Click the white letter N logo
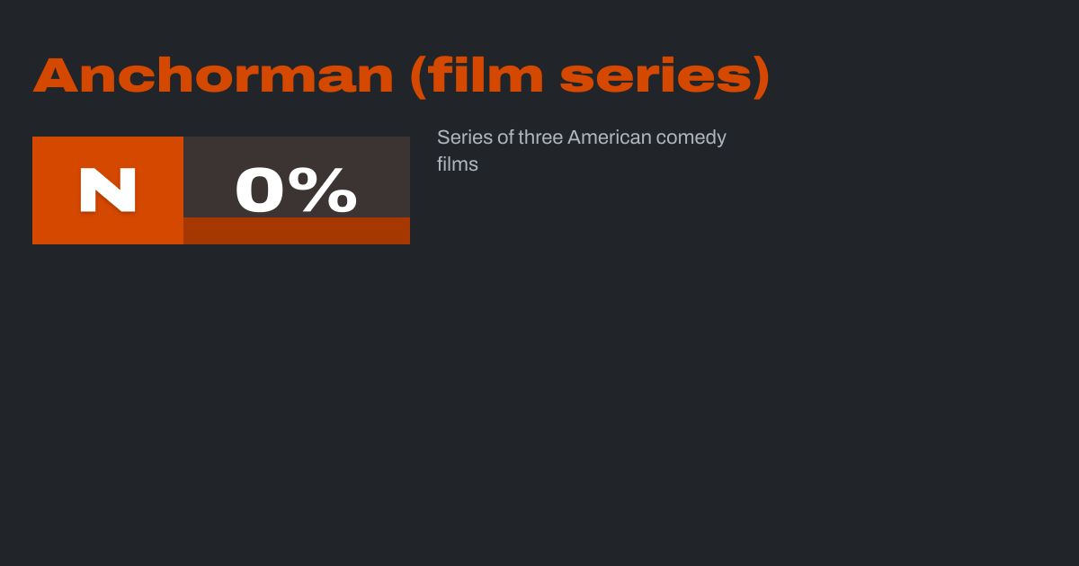This screenshot has width=1079, height=566. (108, 190)
